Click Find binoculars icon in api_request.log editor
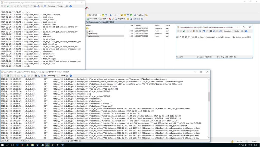The height and width of the screenshot is (147, 260). (36, 76)
